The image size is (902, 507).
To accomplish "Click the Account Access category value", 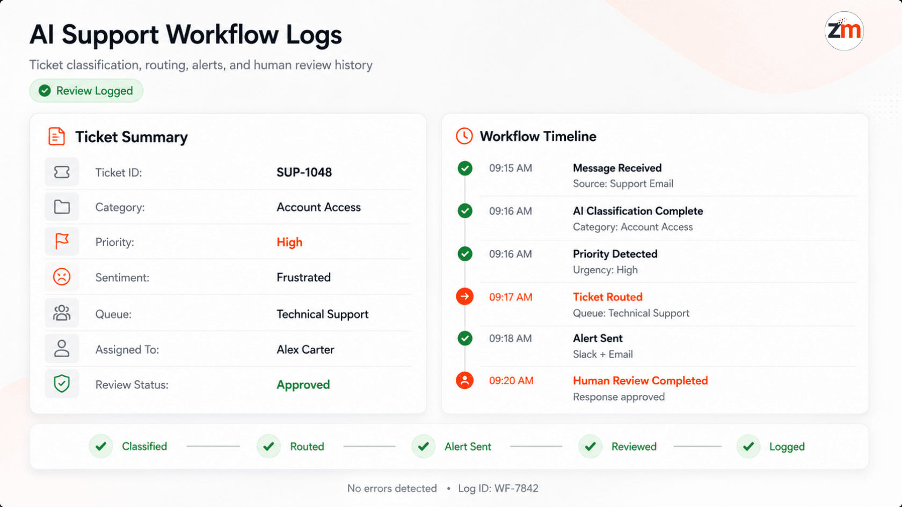I will click(318, 207).
